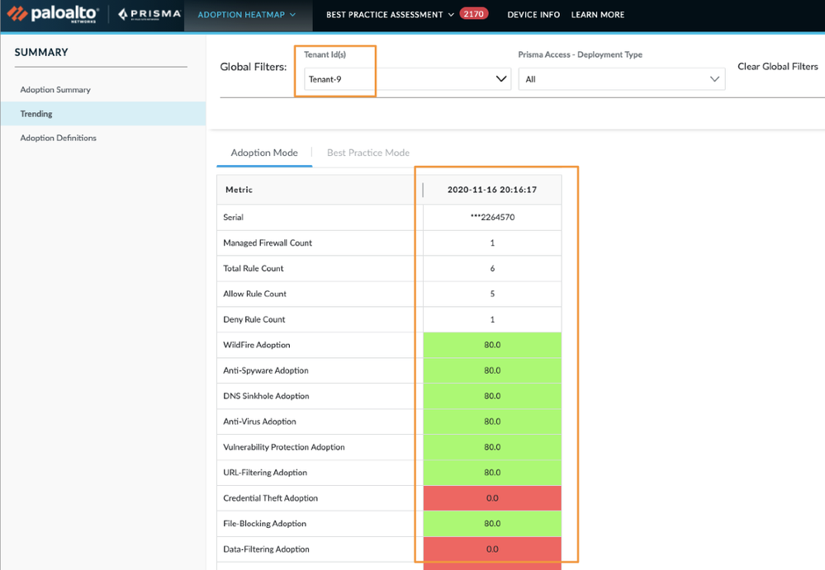Screen dimensions: 825x570
Task: Switch to the Adoption Mode tab
Action: (x=264, y=153)
